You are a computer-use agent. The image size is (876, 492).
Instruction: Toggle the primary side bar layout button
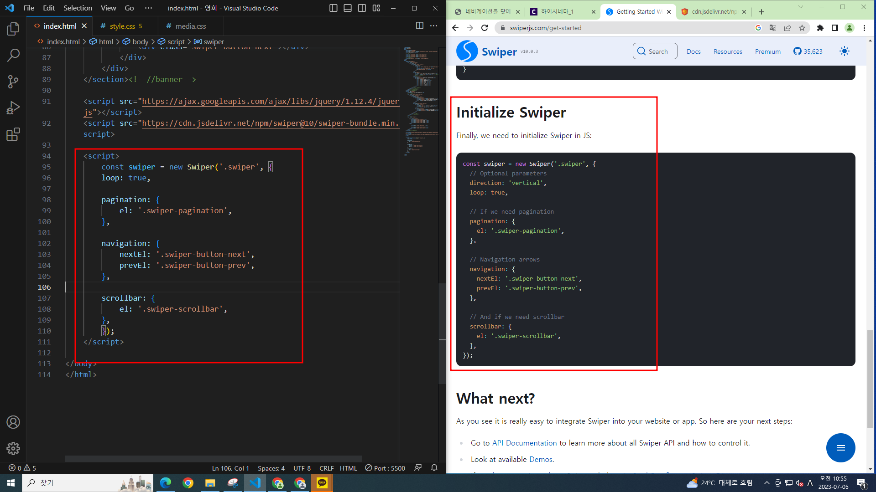[x=333, y=8]
